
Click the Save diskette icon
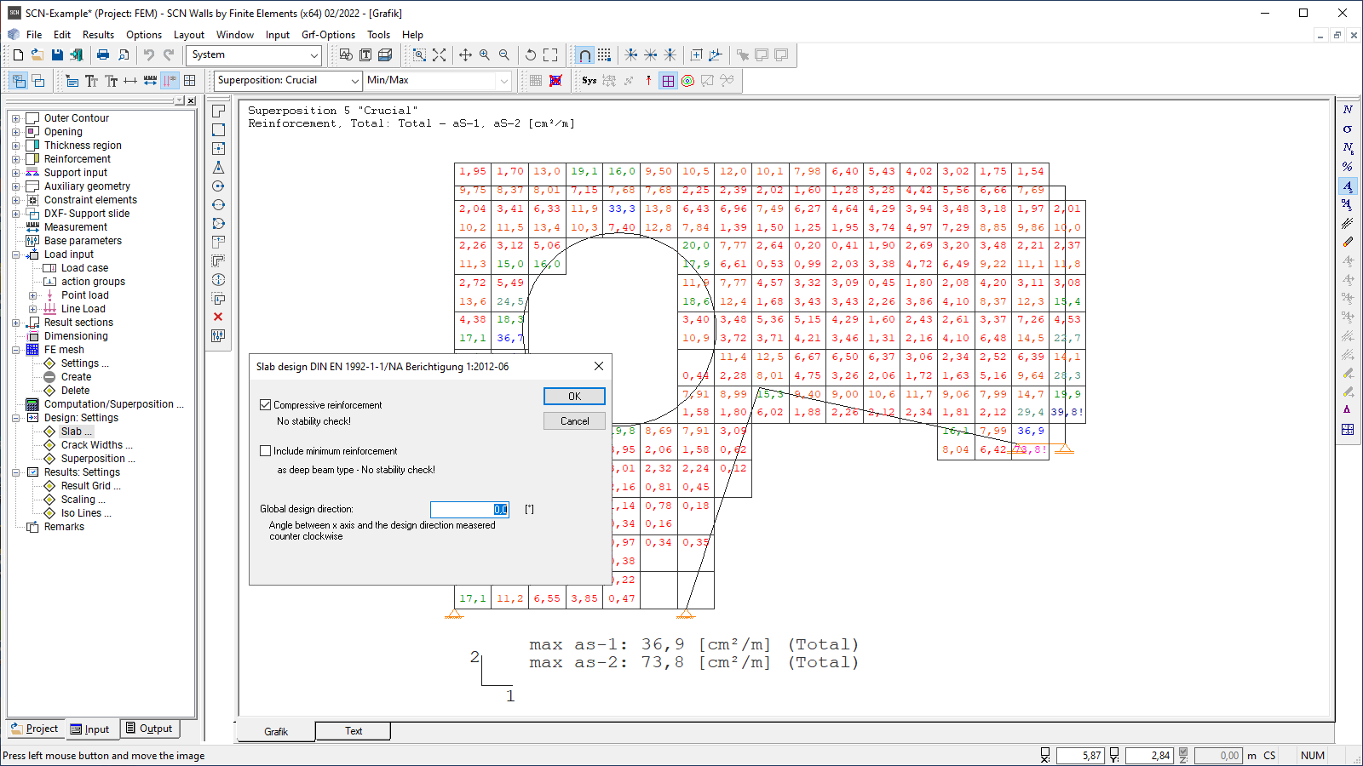click(x=57, y=54)
